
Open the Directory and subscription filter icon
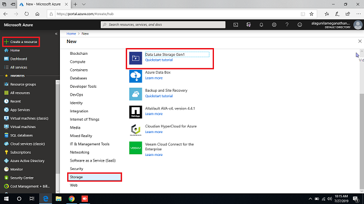[x=249, y=25]
